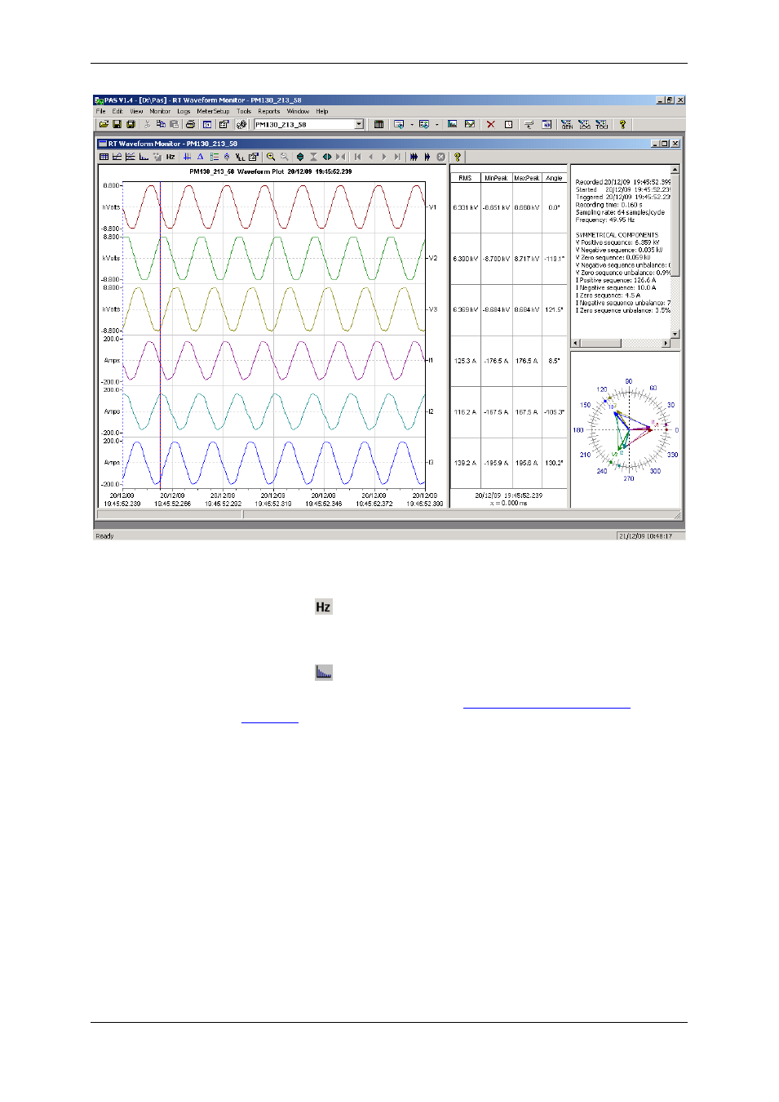Click the RMS column header
This screenshot has width=779, height=1102.
[465, 178]
